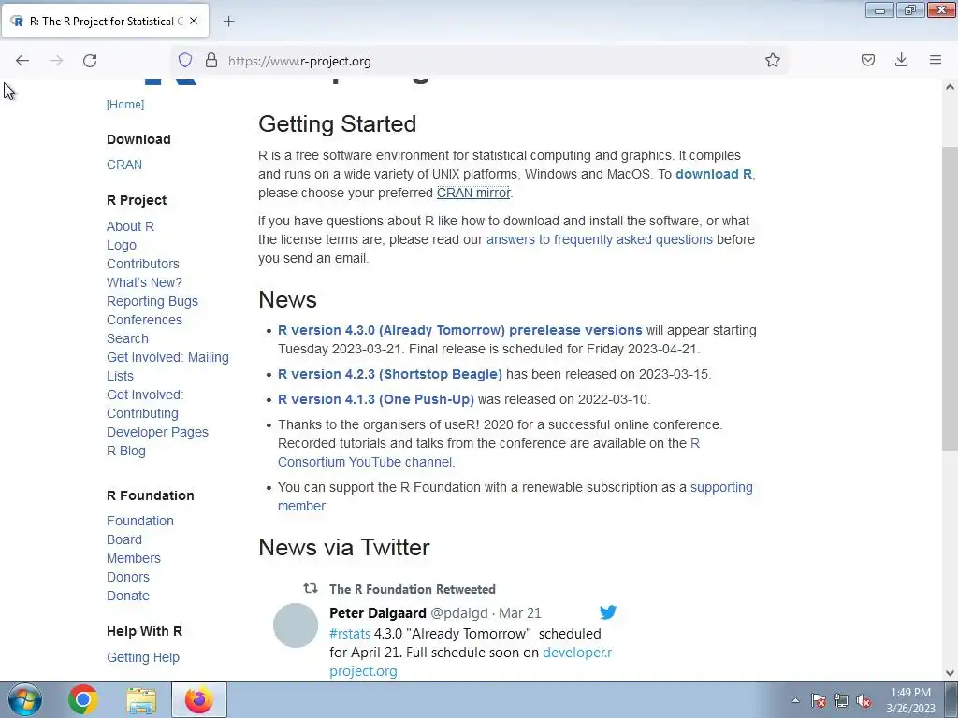Open R version 4.1.3 (One Push-Up) link
Image resolution: width=958 pixels, height=718 pixels.
[x=376, y=399]
